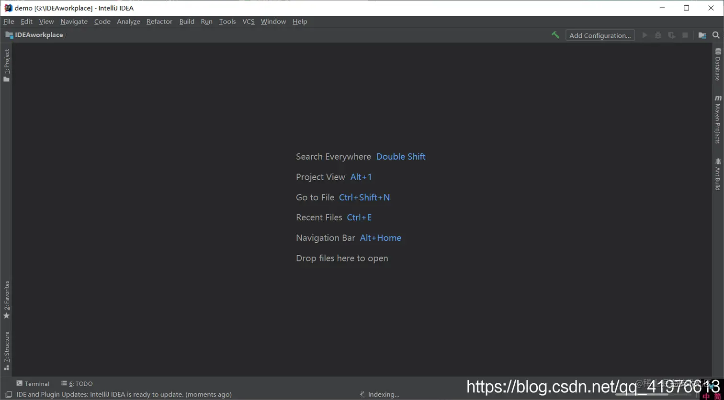The image size is (724, 400).
Task: Open the Project tool window tab
Action: coord(6,65)
